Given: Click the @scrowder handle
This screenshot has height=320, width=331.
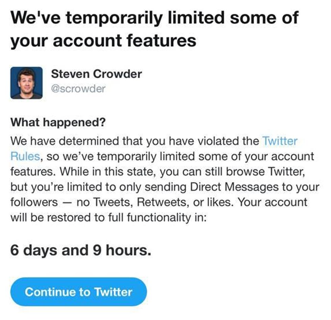Looking at the screenshot, I should pyautogui.click(x=78, y=89).
